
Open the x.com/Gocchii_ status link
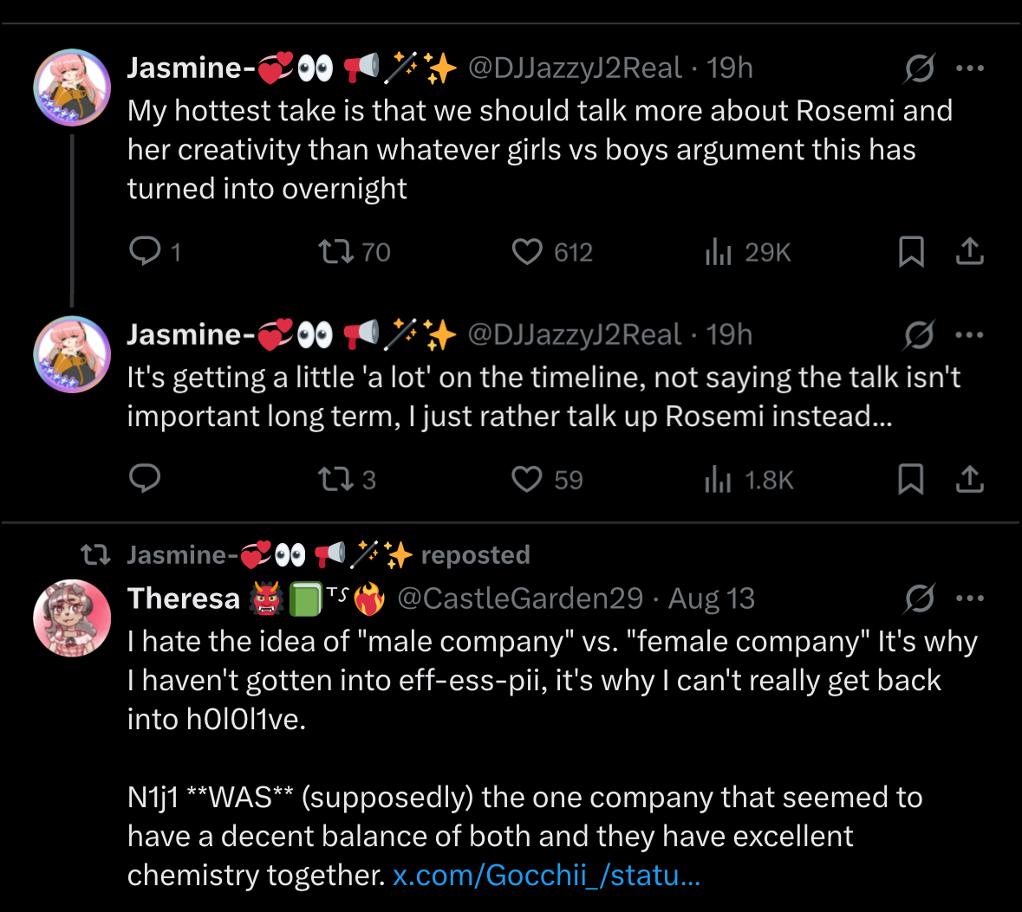(x=546, y=876)
